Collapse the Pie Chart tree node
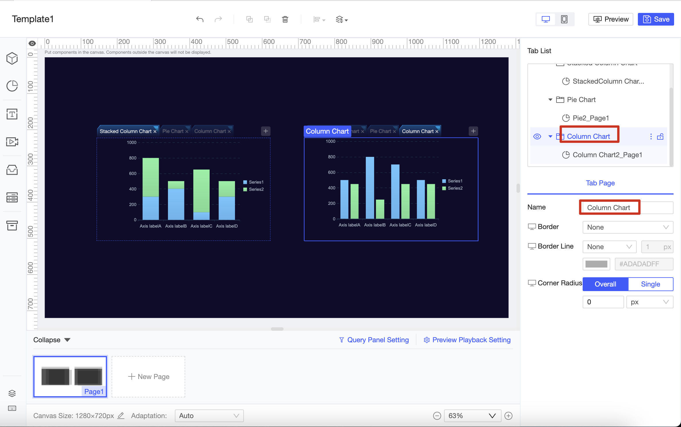Screen dimensions: 681x427 (x=550, y=100)
